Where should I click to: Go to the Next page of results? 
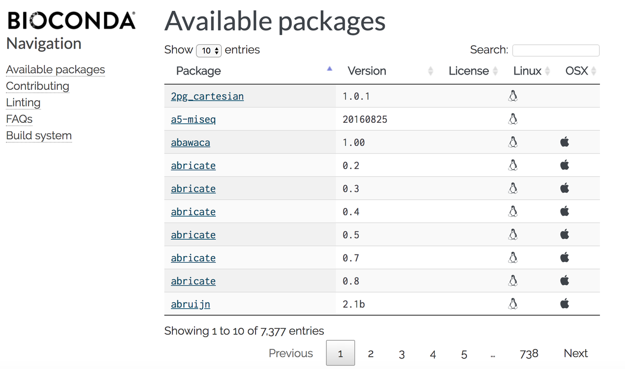(x=576, y=353)
